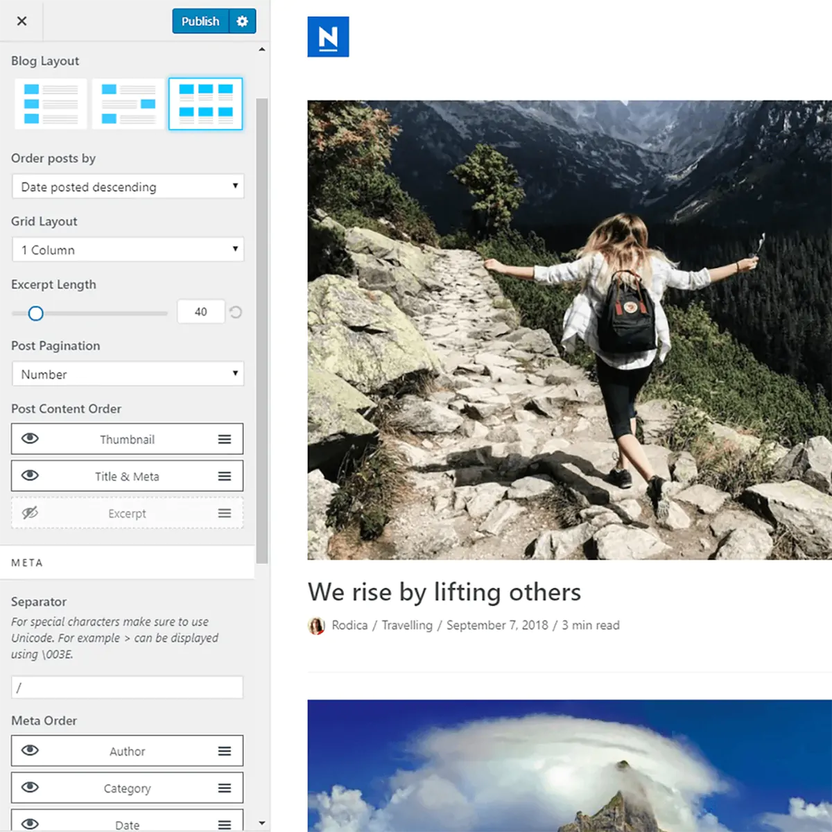Screen dimensions: 832x832
Task: Click the Separator text field
Action: coord(128,687)
